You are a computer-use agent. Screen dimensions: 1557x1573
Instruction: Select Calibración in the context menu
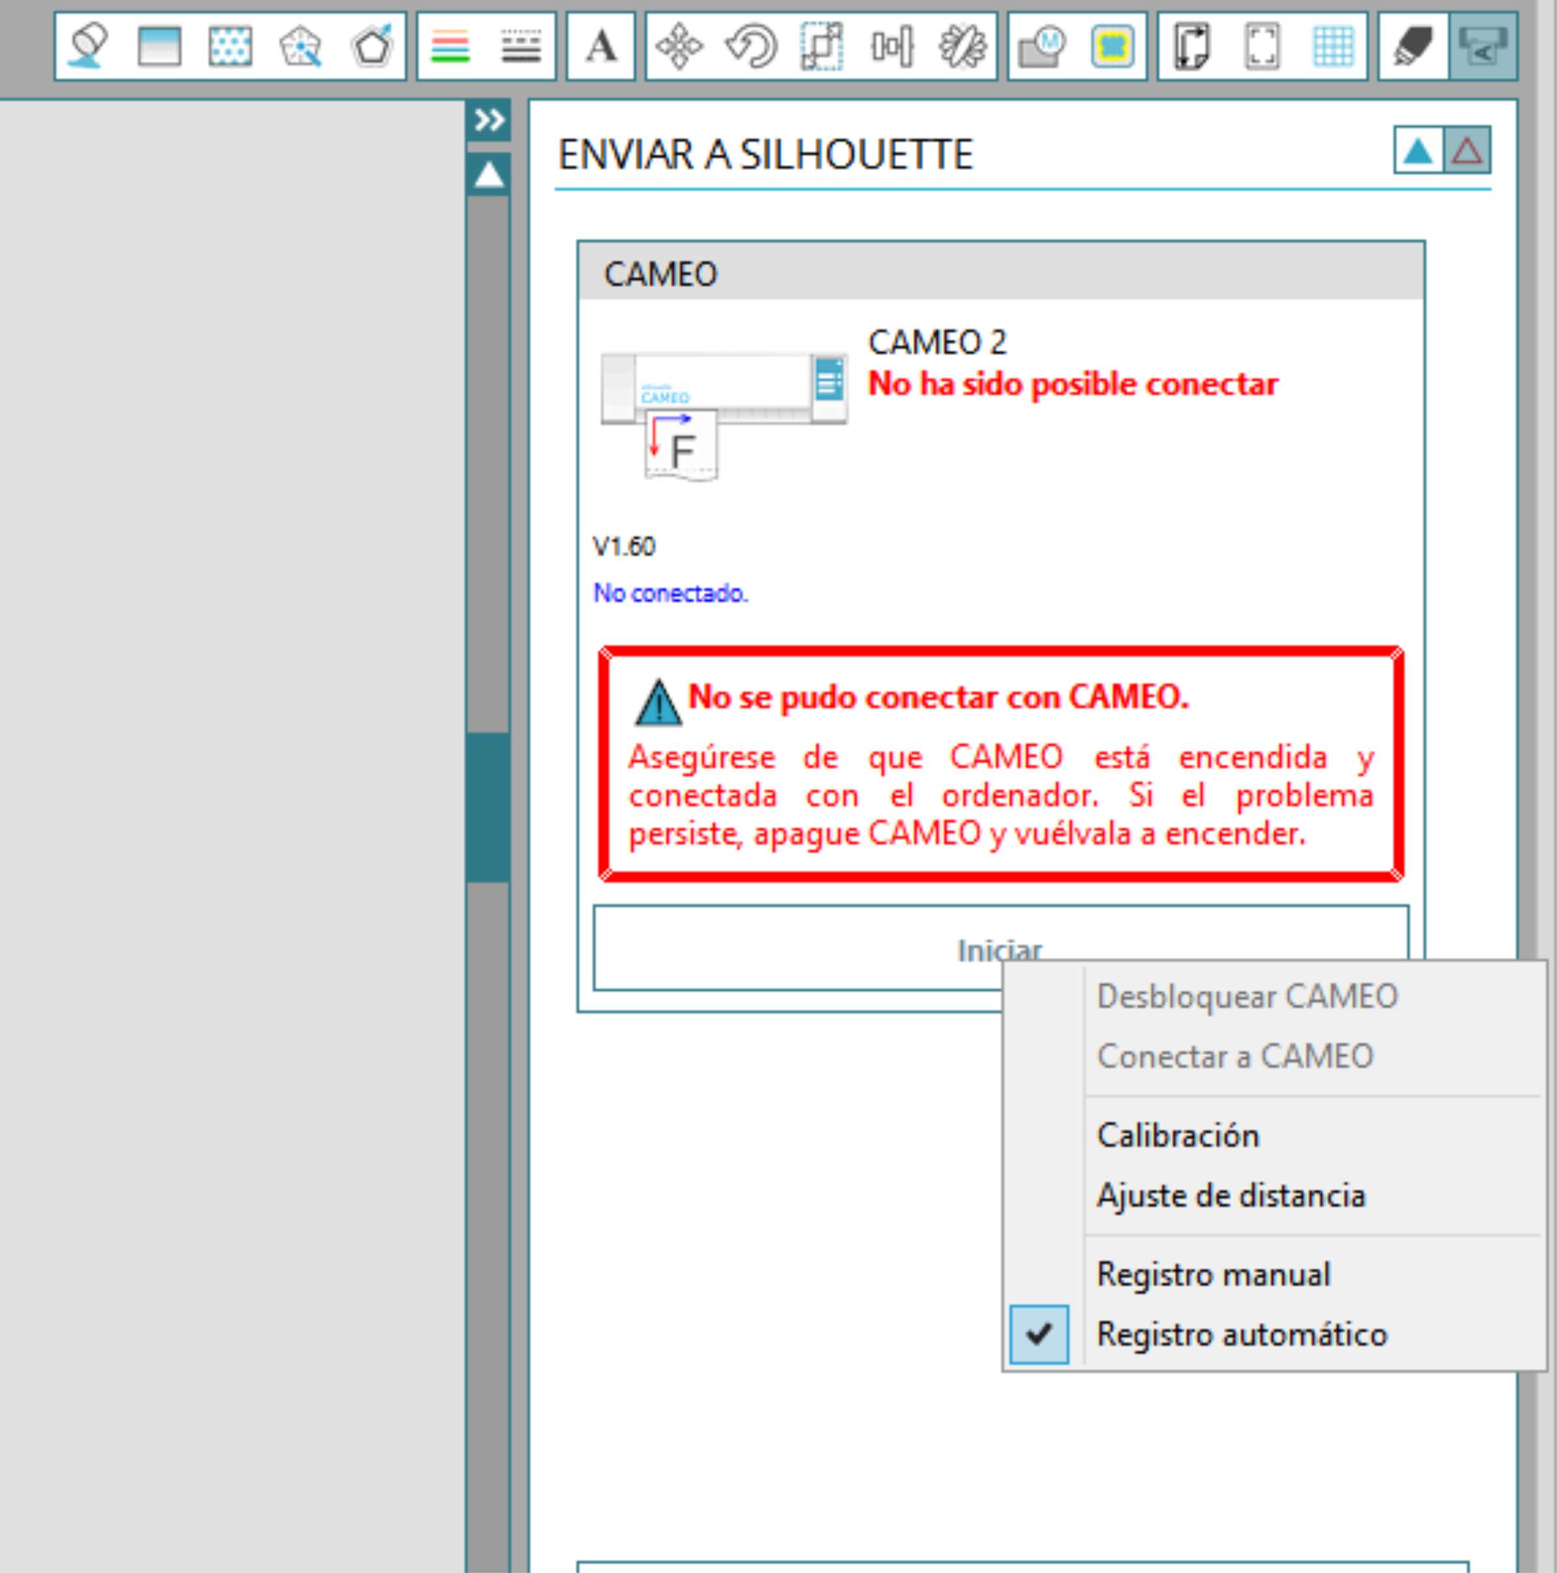pos(1178,1135)
